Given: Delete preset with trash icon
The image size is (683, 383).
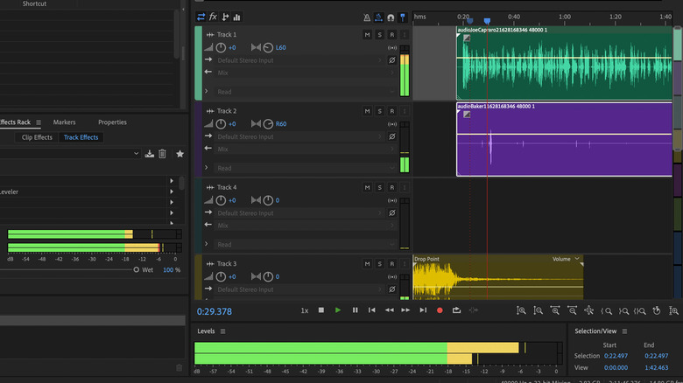Looking at the screenshot, I should (x=162, y=154).
